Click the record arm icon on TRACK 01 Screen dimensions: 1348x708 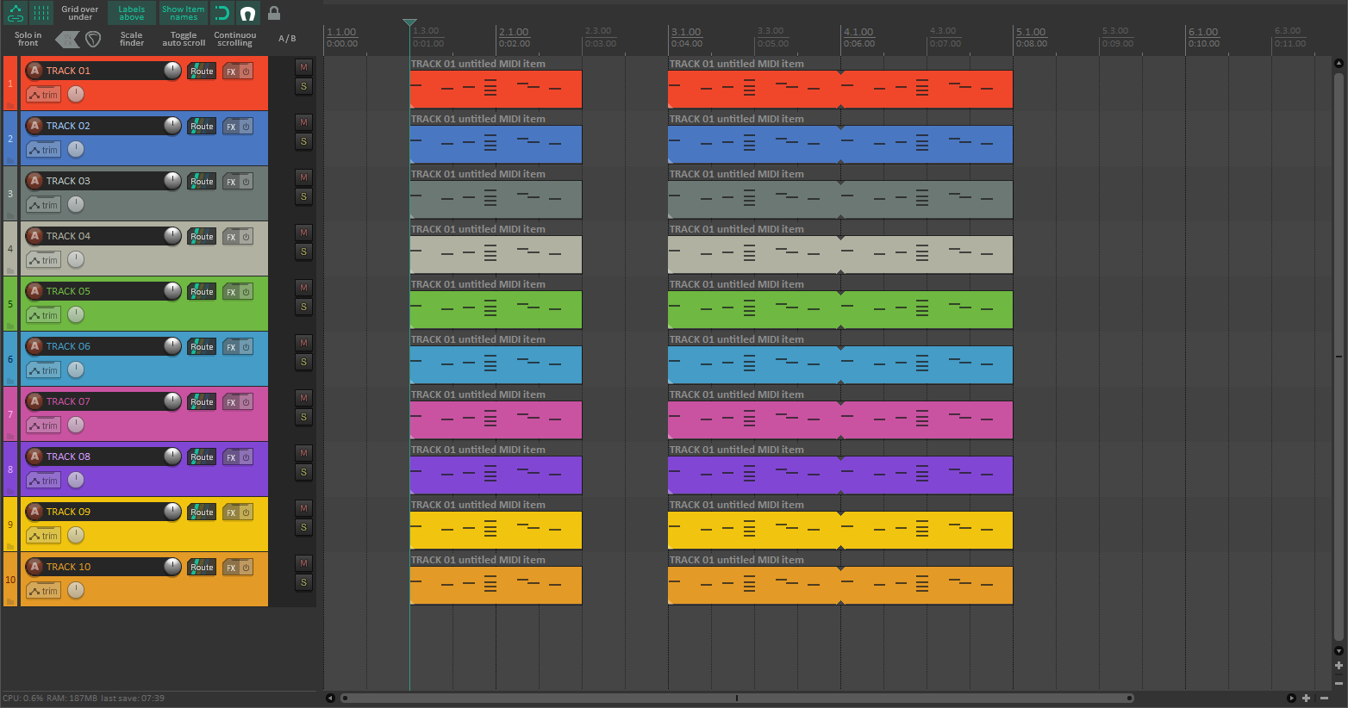point(34,71)
